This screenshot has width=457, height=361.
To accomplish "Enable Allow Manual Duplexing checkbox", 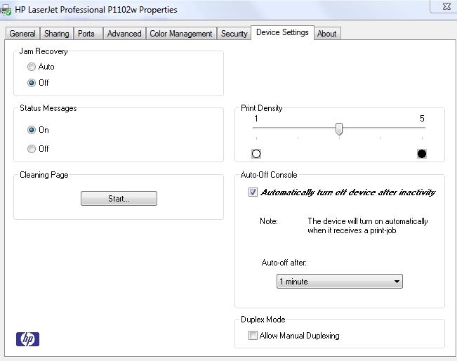I will [x=253, y=336].
